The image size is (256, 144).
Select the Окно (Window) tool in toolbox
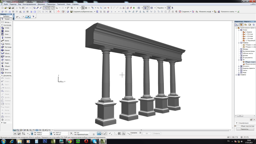pyautogui.click(x=6, y=34)
